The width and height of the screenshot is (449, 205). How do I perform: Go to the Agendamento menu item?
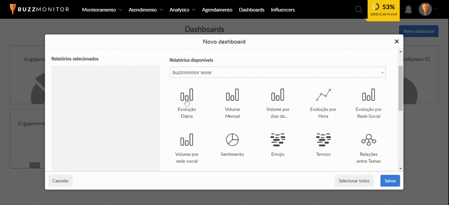(x=217, y=10)
